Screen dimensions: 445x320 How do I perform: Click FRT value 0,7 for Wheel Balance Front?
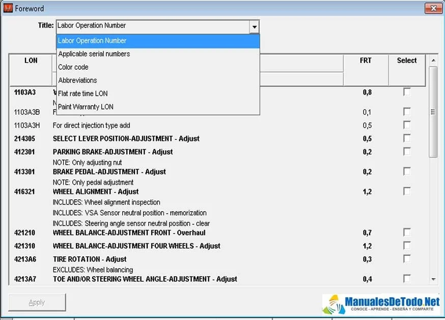tap(367, 233)
